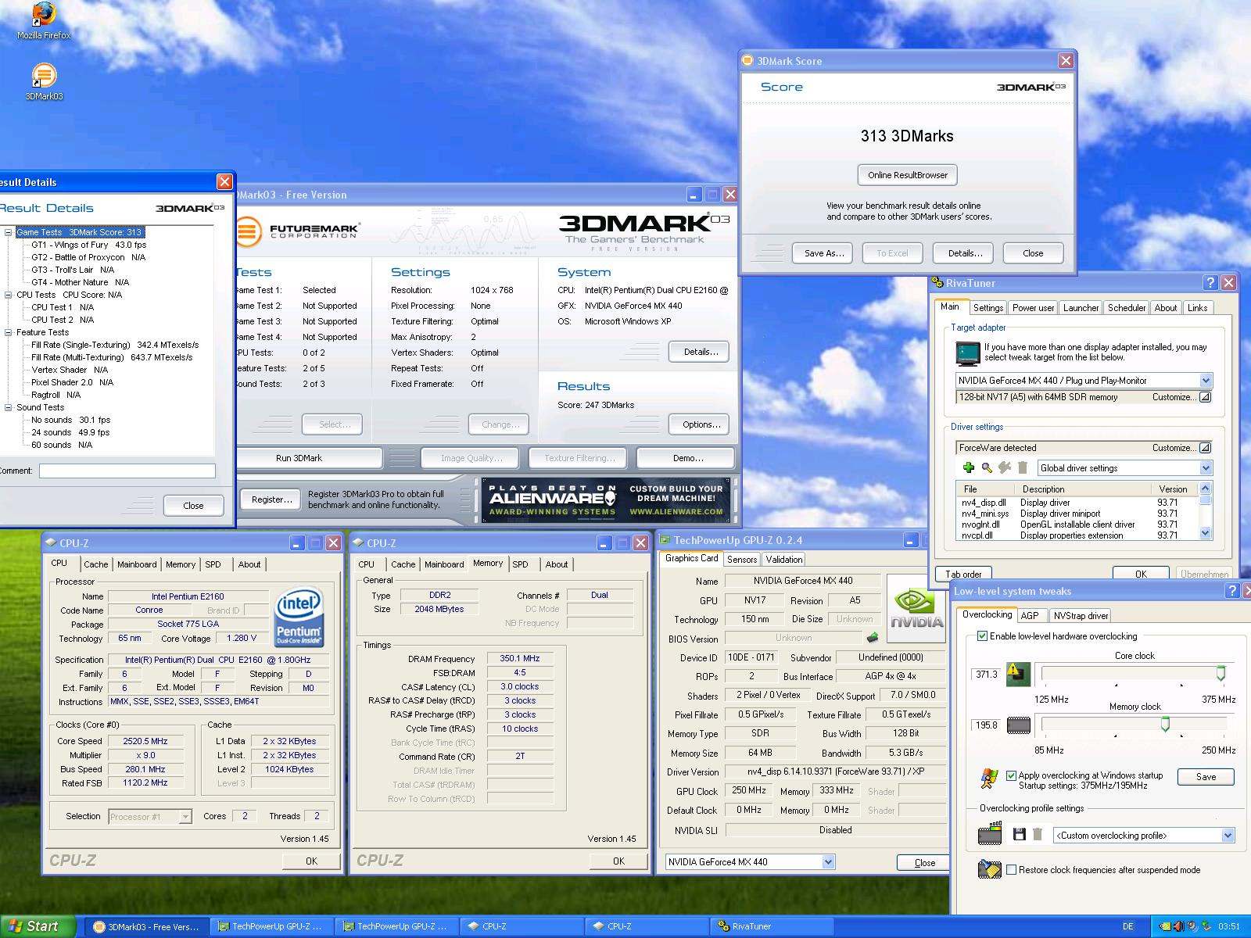Toggle Enable low-level hardware overclocking checkbox

[x=982, y=636]
